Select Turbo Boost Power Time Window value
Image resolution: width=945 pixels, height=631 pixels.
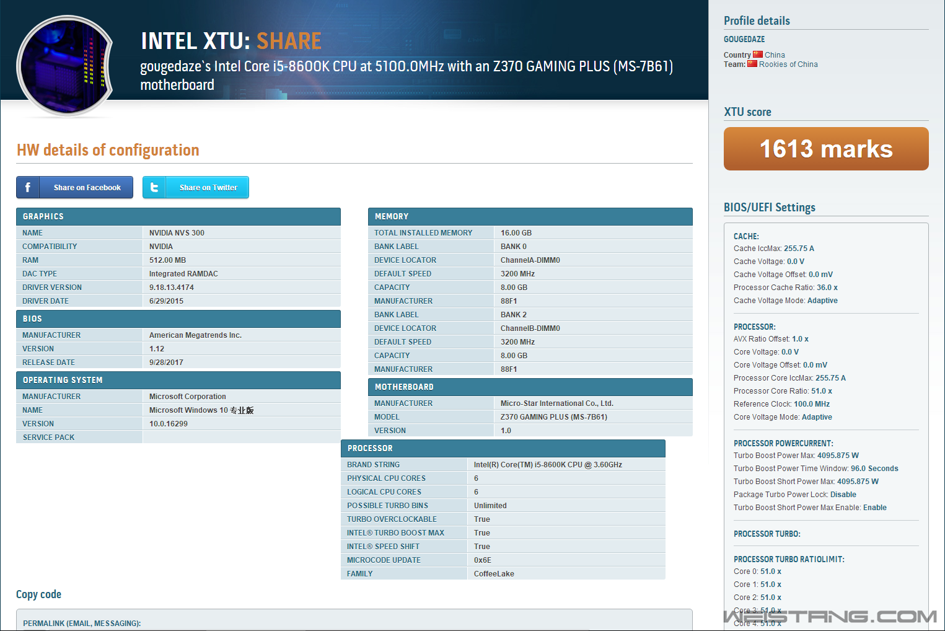pos(874,469)
